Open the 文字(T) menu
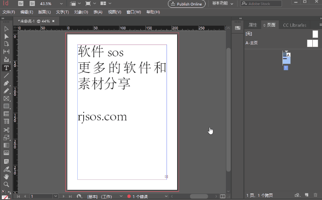 point(63,12)
